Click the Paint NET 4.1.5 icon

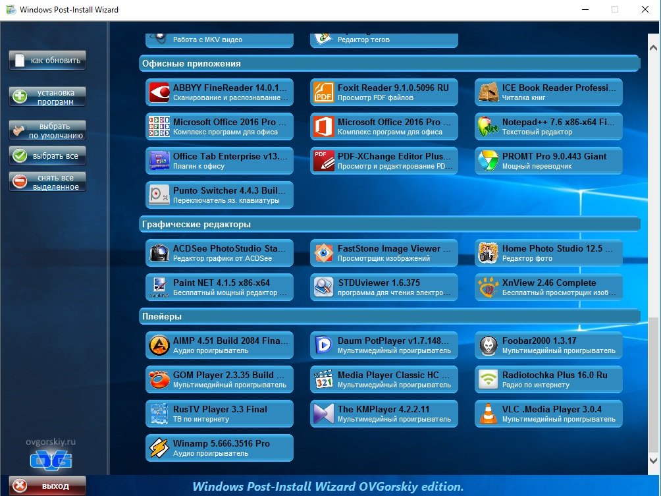pos(159,287)
